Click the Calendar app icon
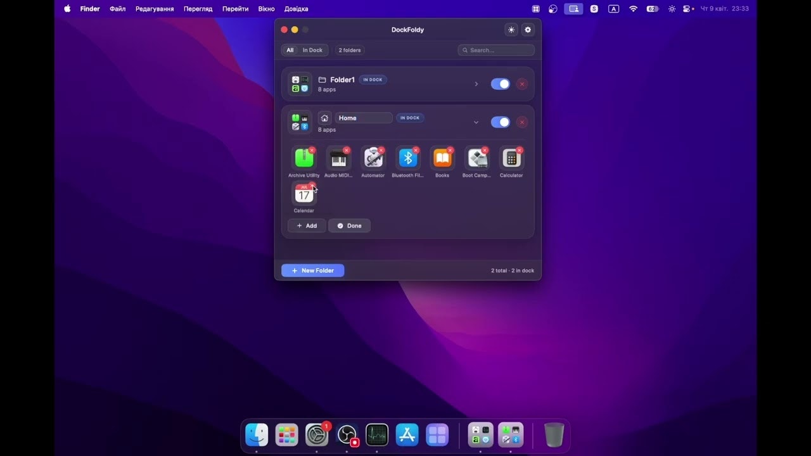This screenshot has width=811, height=456. click(x=304, y=194)
